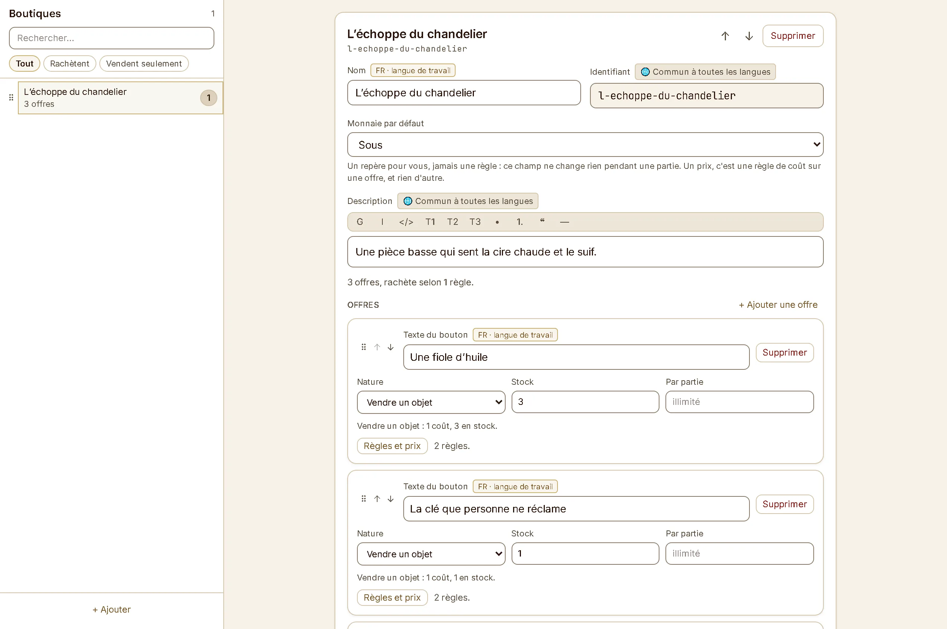This screenshot has height=629, width=947.
Task: Edit the boutique Nom field
Action: [x=464, y=93]
